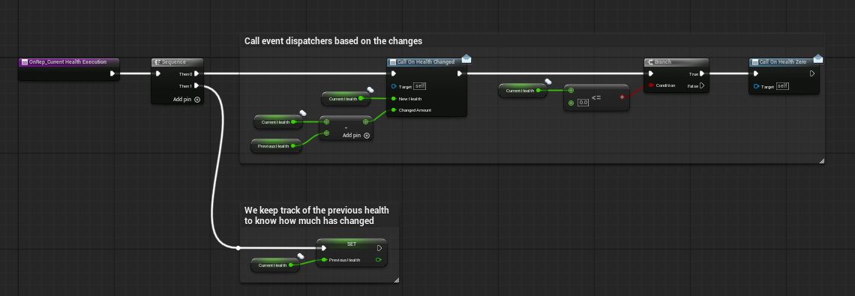Viewport: 855px width, 296px height.
Task: Click exec input pin of Call On Health Changed
Action: pos(394,73)
